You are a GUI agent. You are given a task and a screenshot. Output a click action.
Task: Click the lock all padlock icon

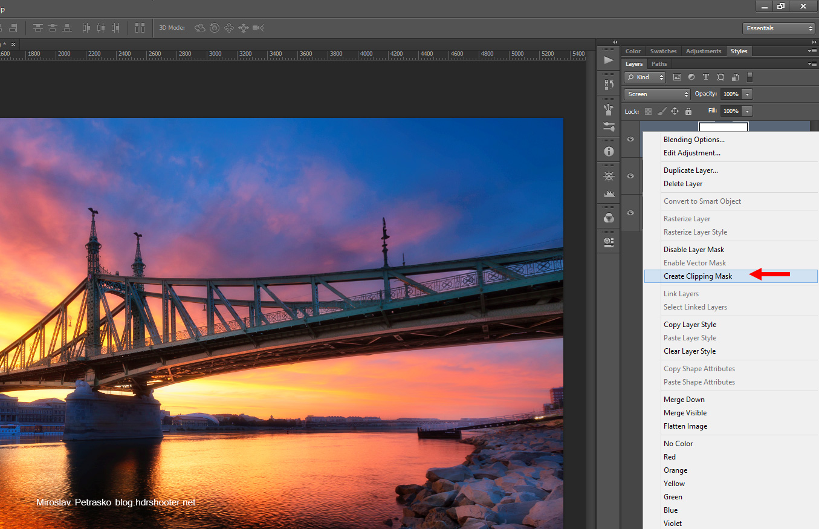pos(688,111)
